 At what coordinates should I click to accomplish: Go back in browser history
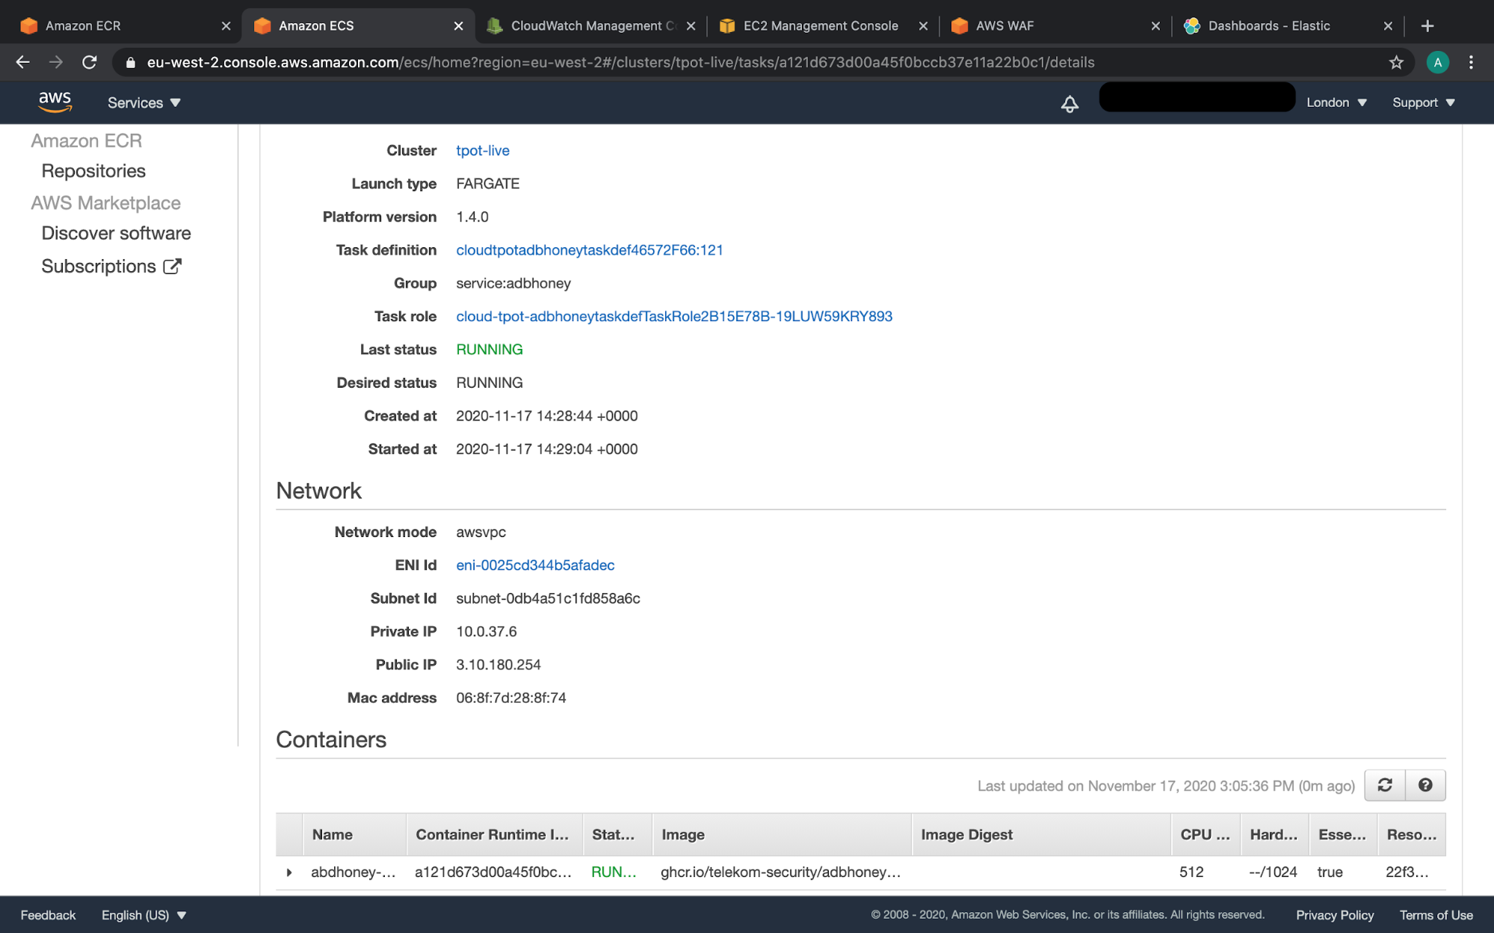click(x=23, y=62)
